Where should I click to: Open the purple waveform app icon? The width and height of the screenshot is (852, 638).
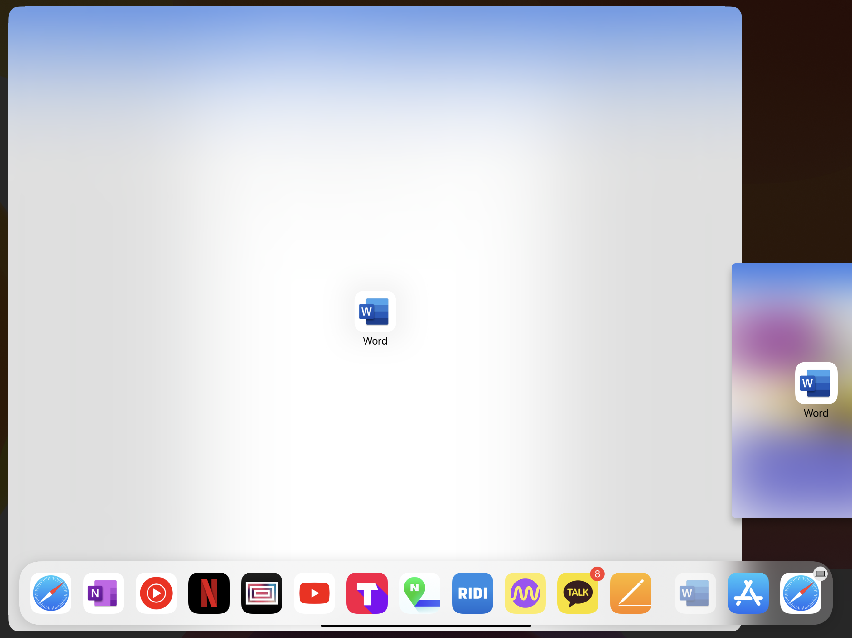point(525,593)
